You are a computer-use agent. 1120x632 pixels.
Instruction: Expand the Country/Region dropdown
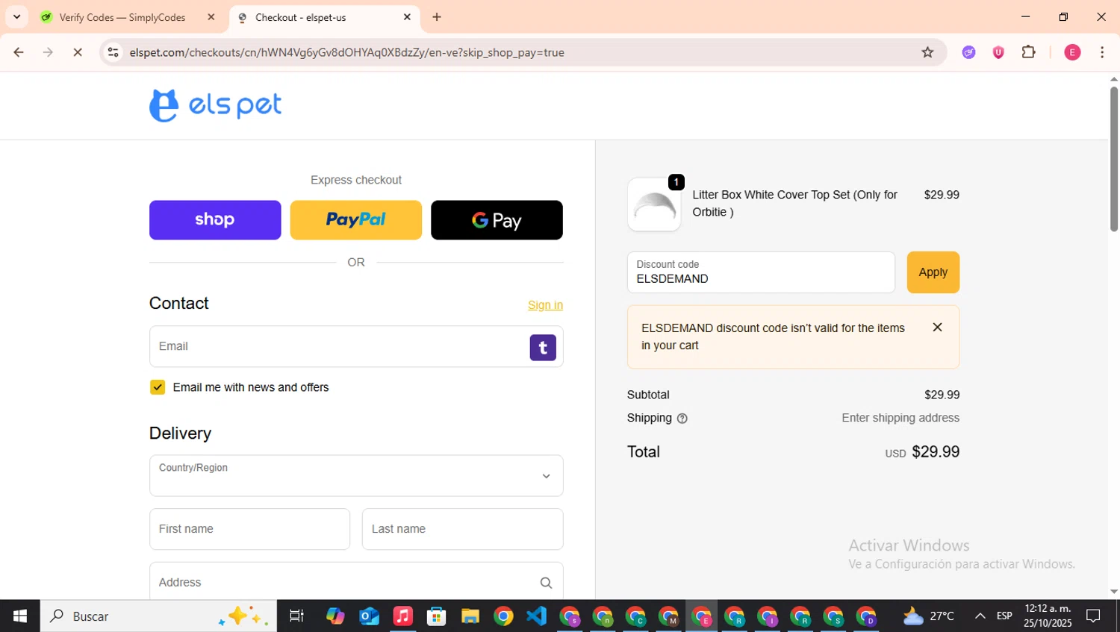pyautogui.click(x=356, y=476)
